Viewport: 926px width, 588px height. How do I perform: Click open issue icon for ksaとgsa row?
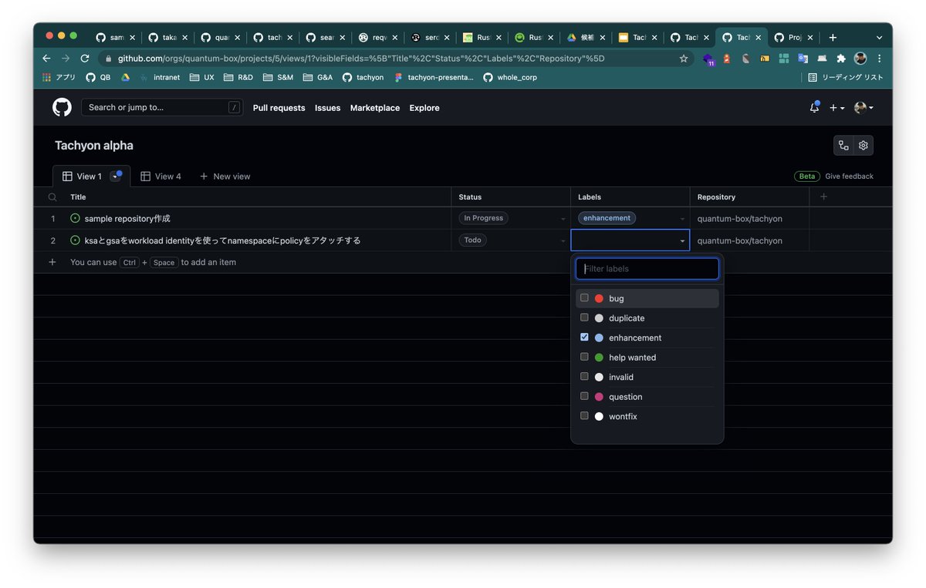pyautogui.click(x=75, y=240)
